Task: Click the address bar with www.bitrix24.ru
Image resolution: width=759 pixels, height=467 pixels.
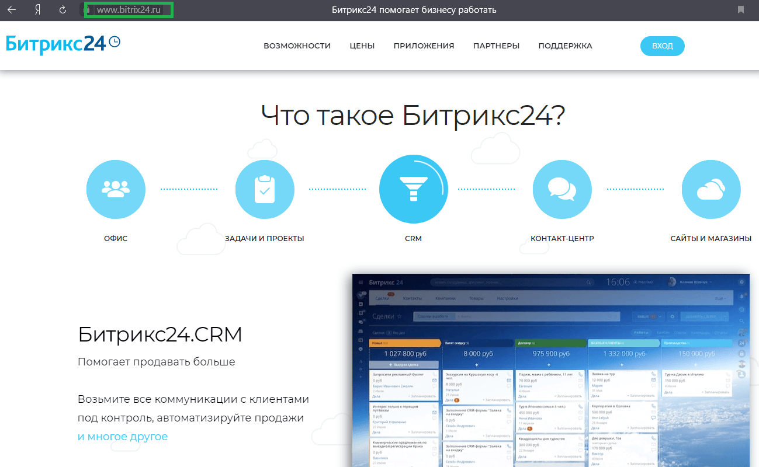Action: point(129,10)
